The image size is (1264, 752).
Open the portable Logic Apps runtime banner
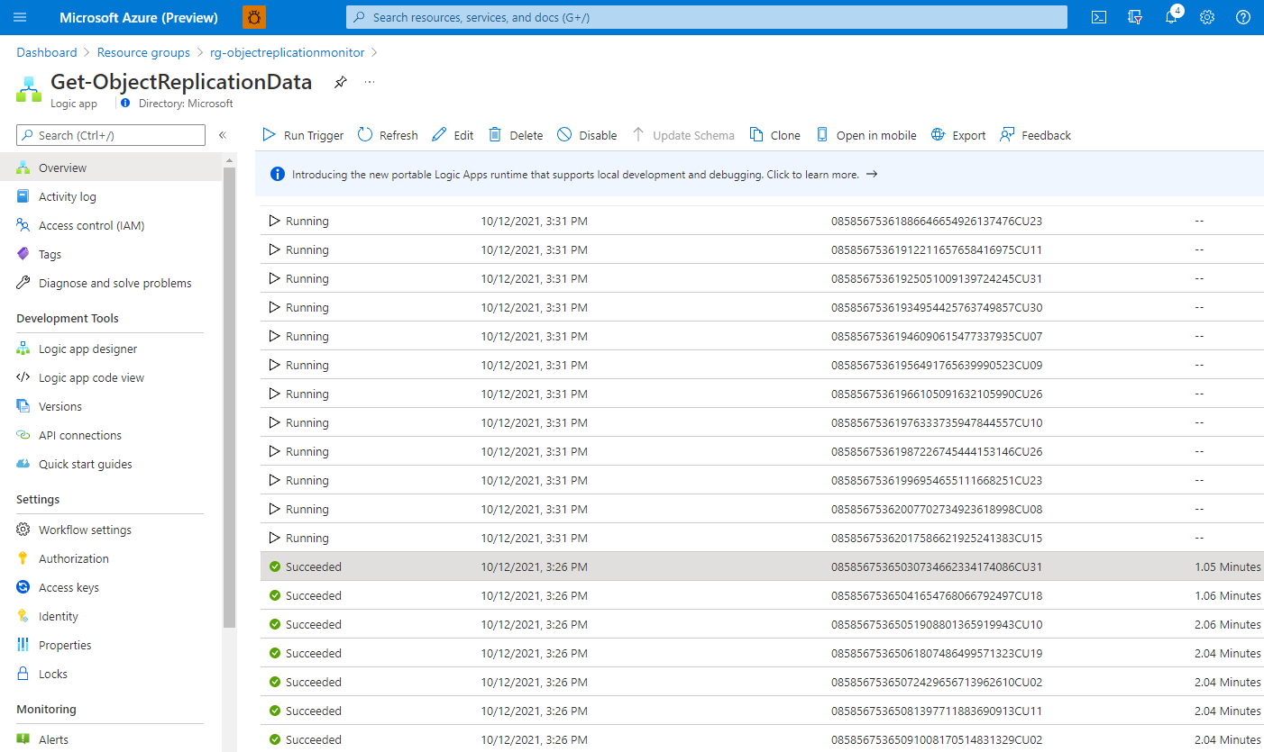[759, 175]
